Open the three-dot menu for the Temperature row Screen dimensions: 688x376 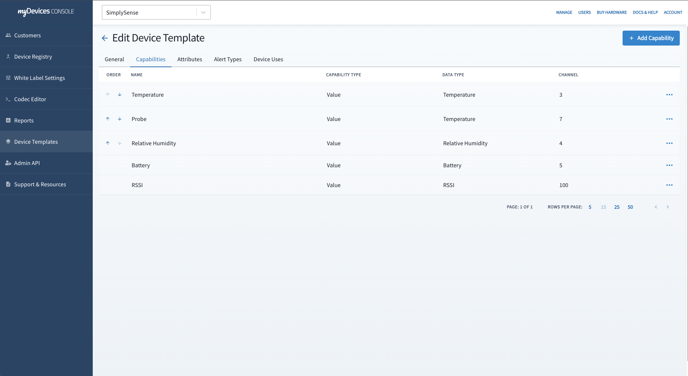pos(669,95)
